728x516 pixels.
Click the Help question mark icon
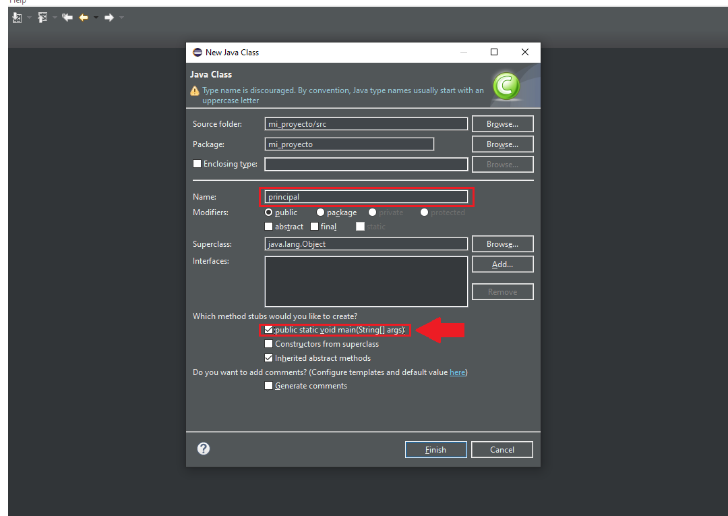point(203,448)
